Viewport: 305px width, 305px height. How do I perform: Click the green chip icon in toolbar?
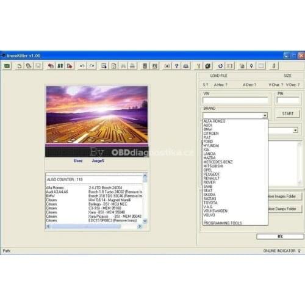pyautogui.click(x=7, y=66)
